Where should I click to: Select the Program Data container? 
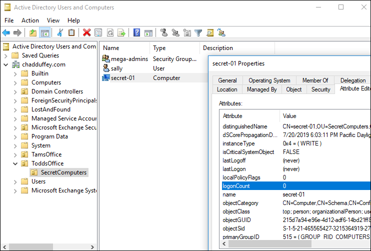49,136
